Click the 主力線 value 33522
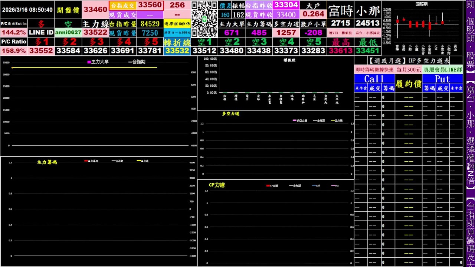Screen dimensions: 475x267 click(x=95, y=33)
